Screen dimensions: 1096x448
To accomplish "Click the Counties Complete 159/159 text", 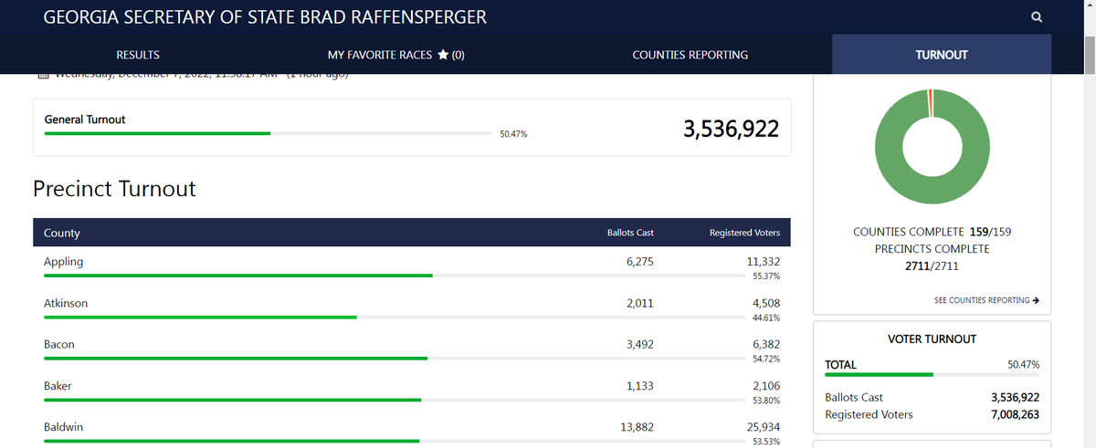I will 932,232.
